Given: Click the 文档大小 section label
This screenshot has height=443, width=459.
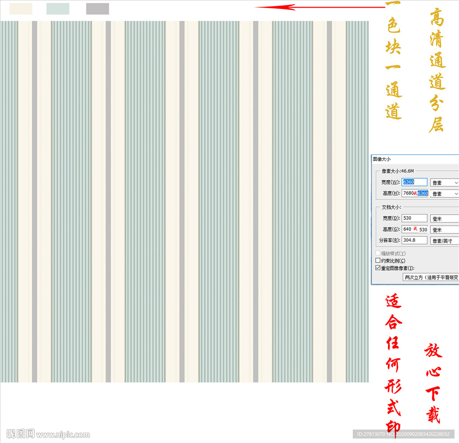Looking at the screenshot, I should [391, 207].
